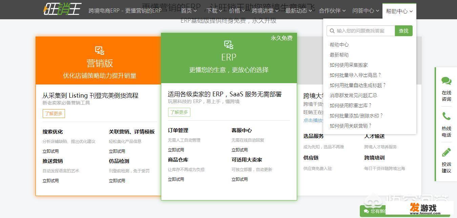Screen dimensions: 457x218
Task: Click the 订单管理 feature heading
Action: (178, 130)
